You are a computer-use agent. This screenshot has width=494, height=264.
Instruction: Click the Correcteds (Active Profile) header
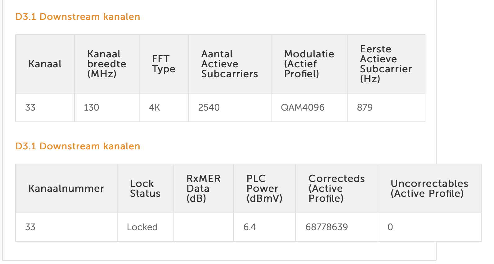tap(336, 189)
